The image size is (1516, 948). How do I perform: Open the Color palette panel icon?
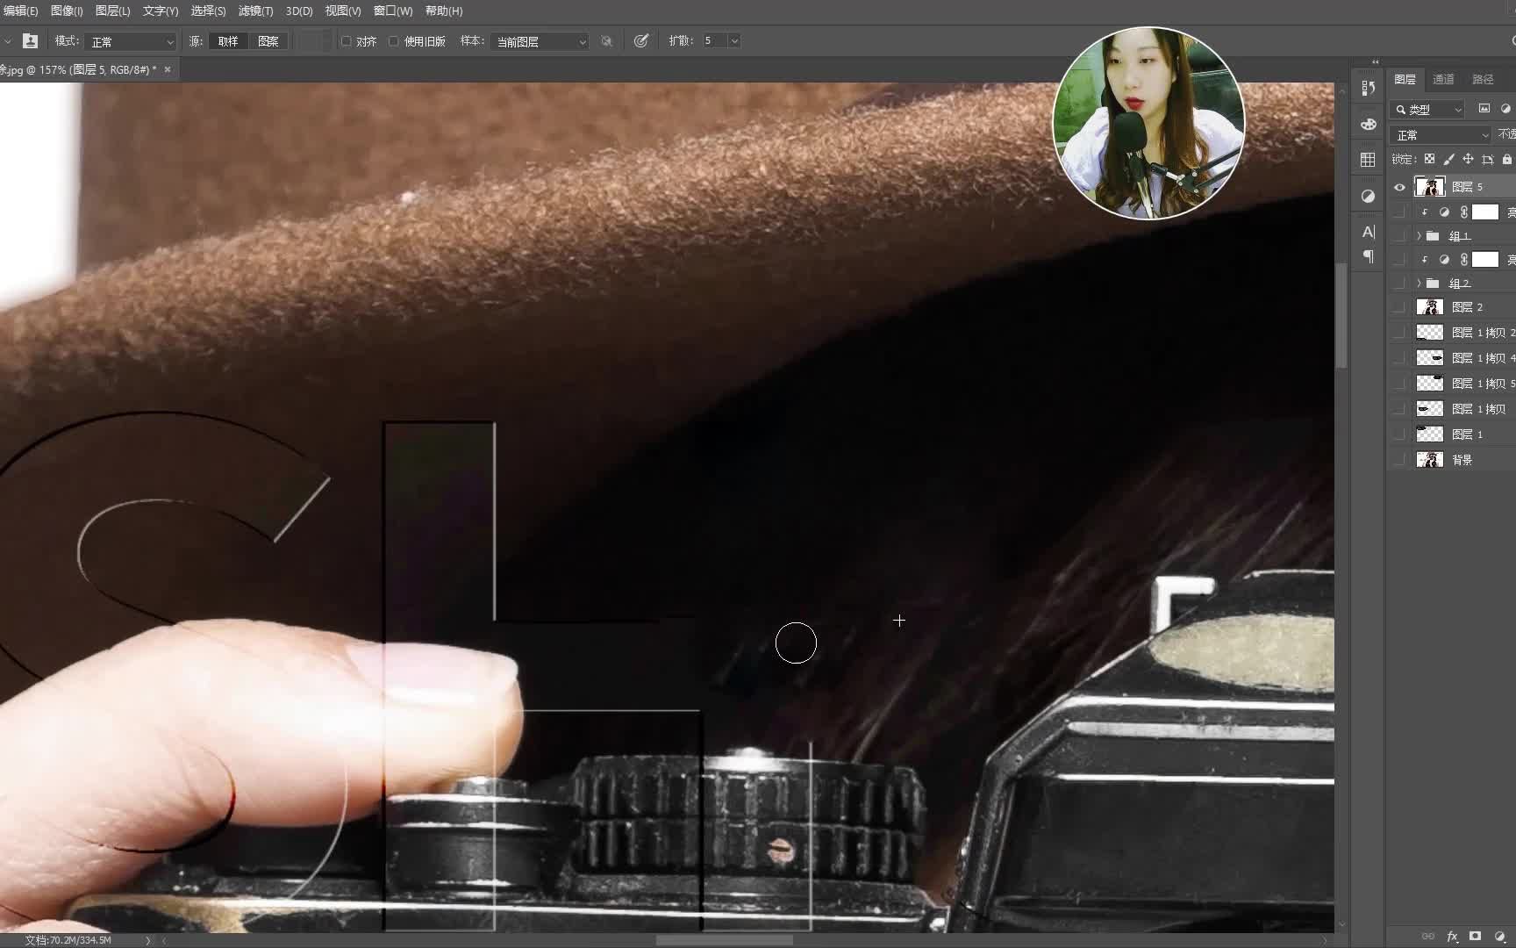(x=1368, y=124)
